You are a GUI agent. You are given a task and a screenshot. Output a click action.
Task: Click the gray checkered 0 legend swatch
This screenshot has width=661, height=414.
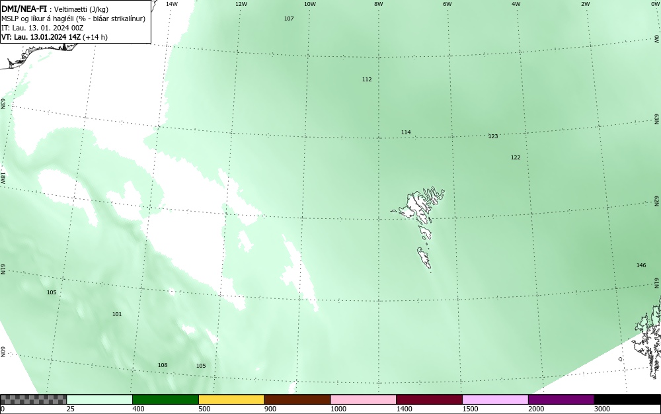pyautogui.click(x=33, y=399)
